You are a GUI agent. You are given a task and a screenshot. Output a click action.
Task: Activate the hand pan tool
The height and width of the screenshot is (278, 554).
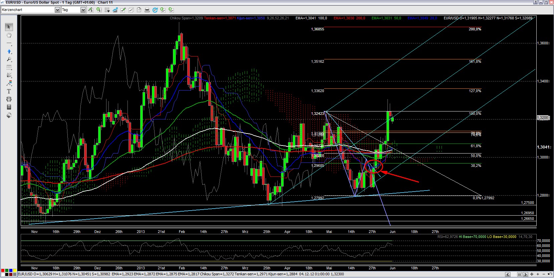pyautogui.click(x=9, y=35)
